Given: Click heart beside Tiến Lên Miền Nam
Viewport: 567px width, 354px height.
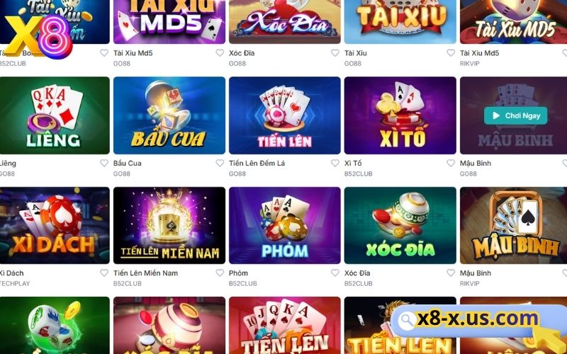Looking at the screenshot, I should click(220, 273).
